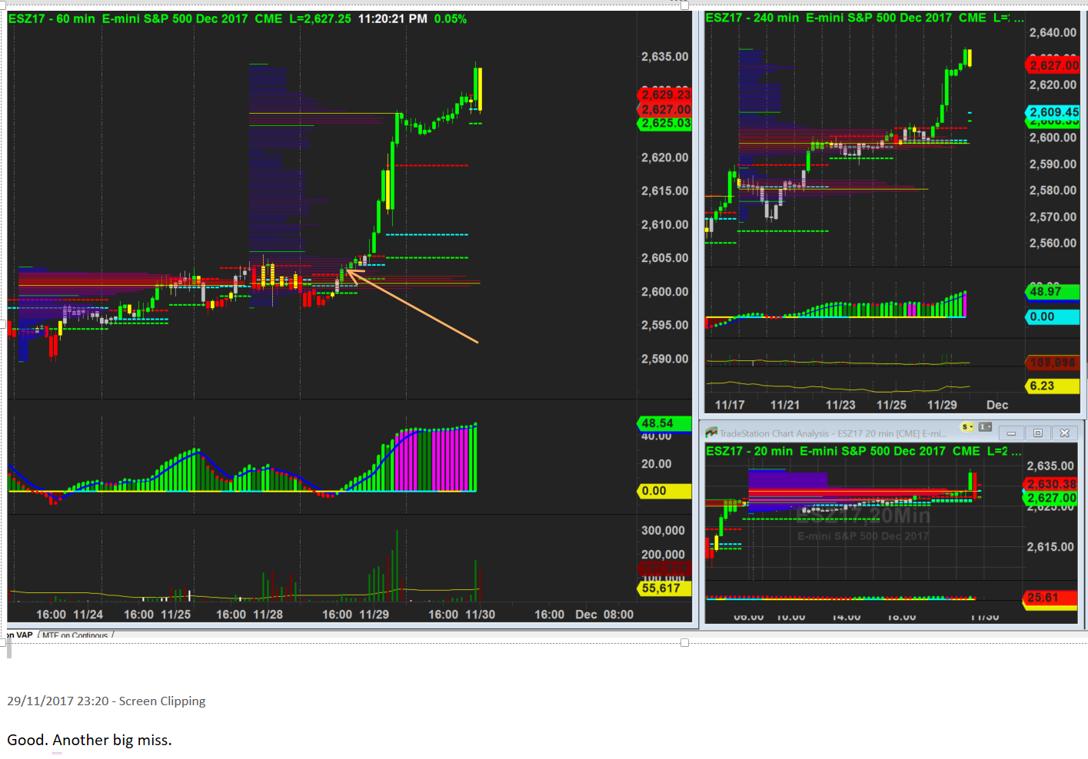This screenshot has height=759, width=1088.
Task: Click the ESZ17 - 240 min chart title
Action: click(x=752, y=18)
